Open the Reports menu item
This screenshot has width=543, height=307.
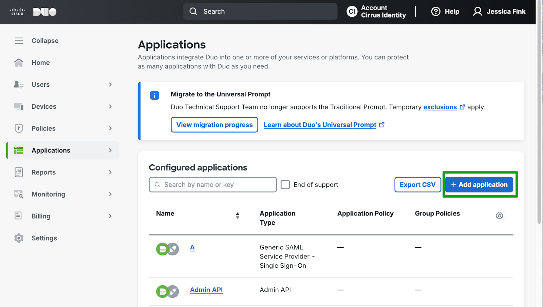(x=43, y=172)
